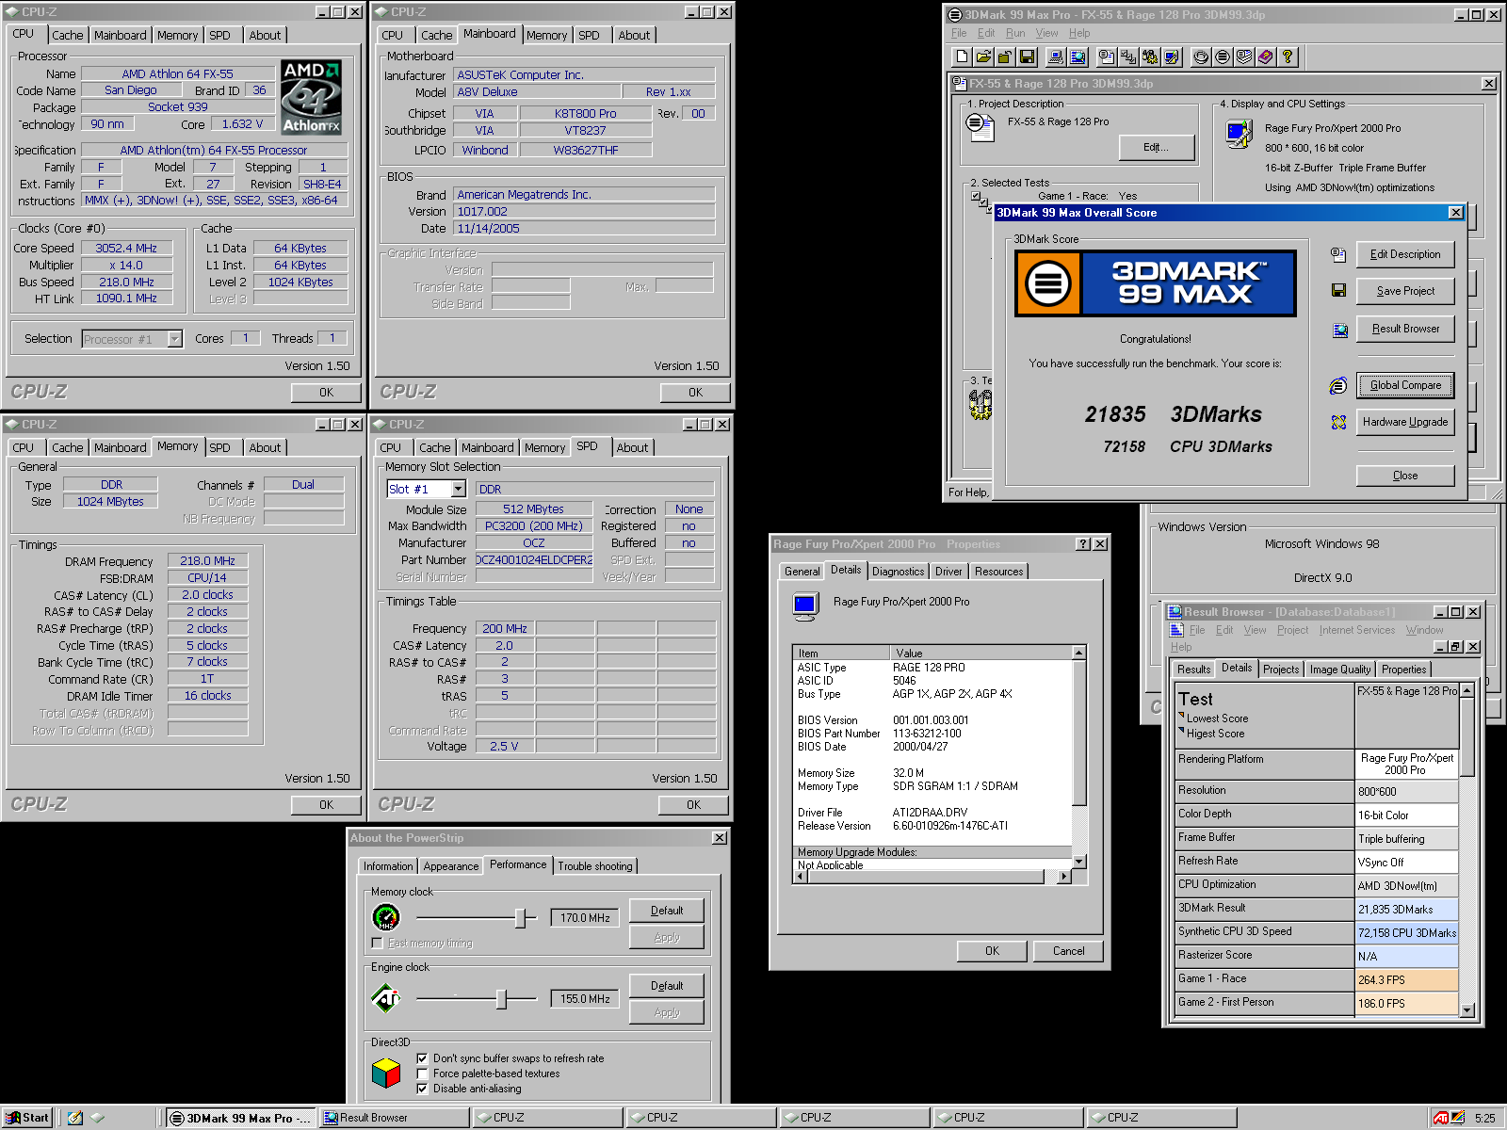Click the Result Browser document menu icon

[x=1175, y=630]
